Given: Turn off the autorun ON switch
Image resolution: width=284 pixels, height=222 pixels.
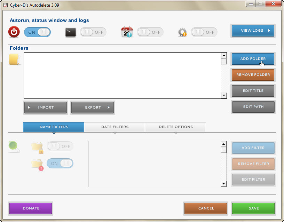Looking at the screenshot, I should coord(37,32).
